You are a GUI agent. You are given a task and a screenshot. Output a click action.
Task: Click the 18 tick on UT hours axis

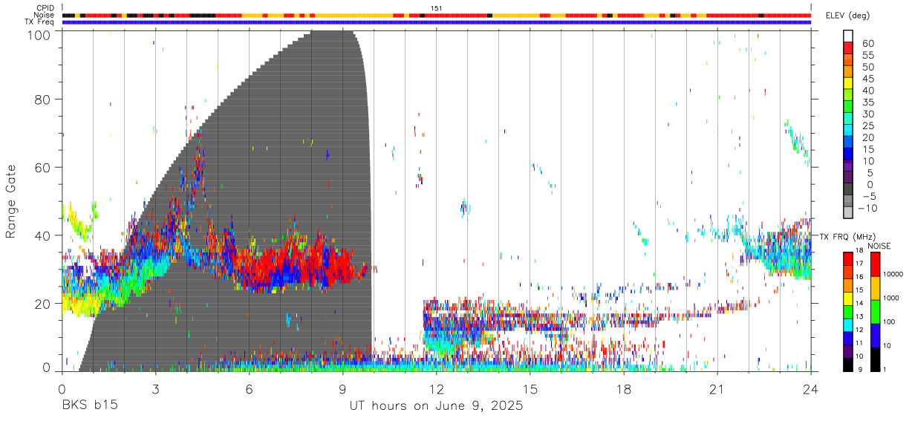(x=623, y=390)
